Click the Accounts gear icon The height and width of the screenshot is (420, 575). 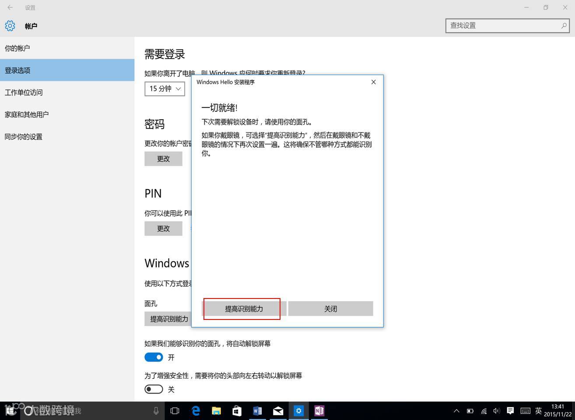10,26
